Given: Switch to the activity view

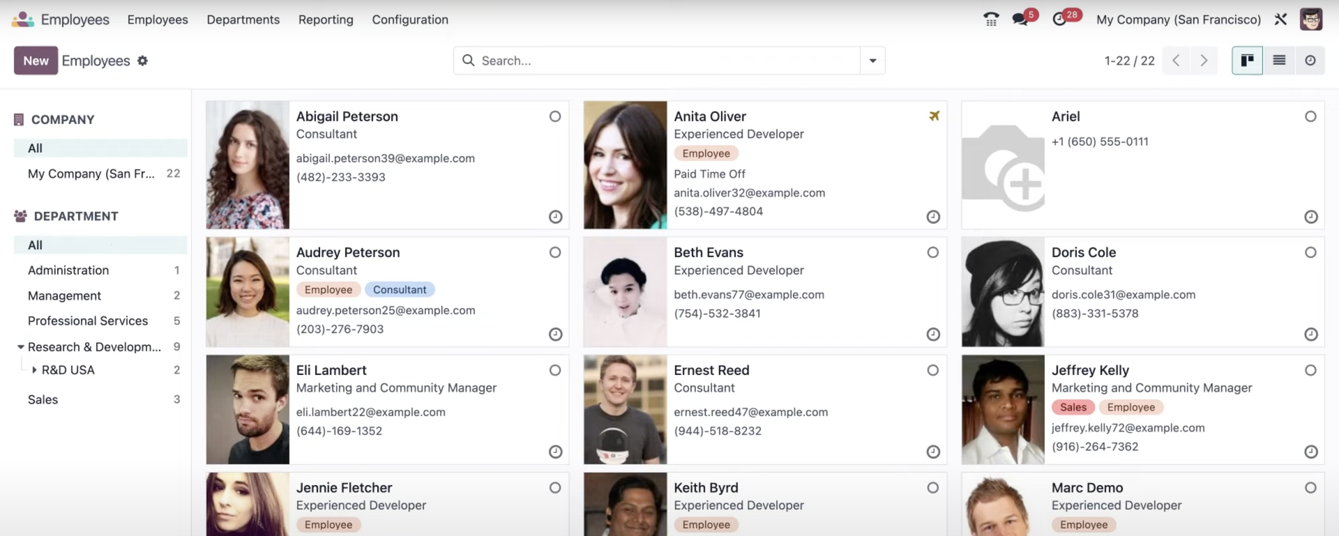Looking at the screenshot, I should [1310, 61].
